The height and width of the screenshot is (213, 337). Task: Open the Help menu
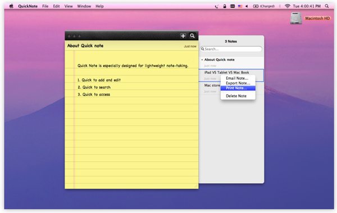pyautogui.click(x=99, y=6)
